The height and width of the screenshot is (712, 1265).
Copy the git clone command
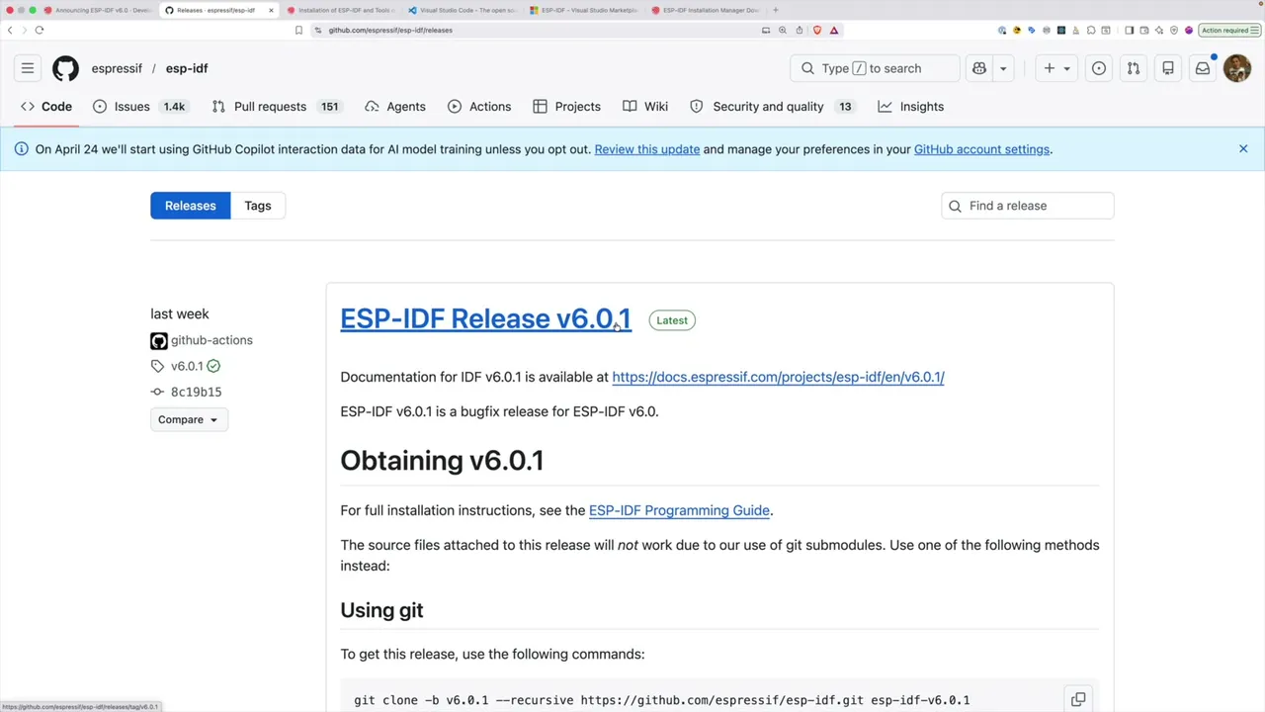(x=1078, y=699)
